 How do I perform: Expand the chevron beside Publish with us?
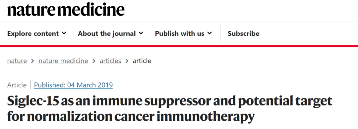click(x=209, y=33)
